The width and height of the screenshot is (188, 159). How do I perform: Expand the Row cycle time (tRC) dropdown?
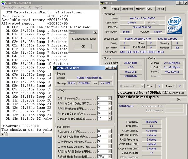pos(110,131)
